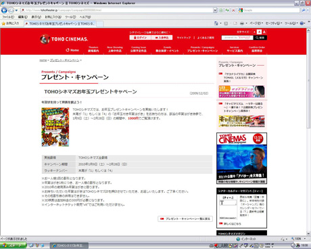
Task: Open the 舞台挨拶・イベント Events navigation item
Action: point(167,49)
